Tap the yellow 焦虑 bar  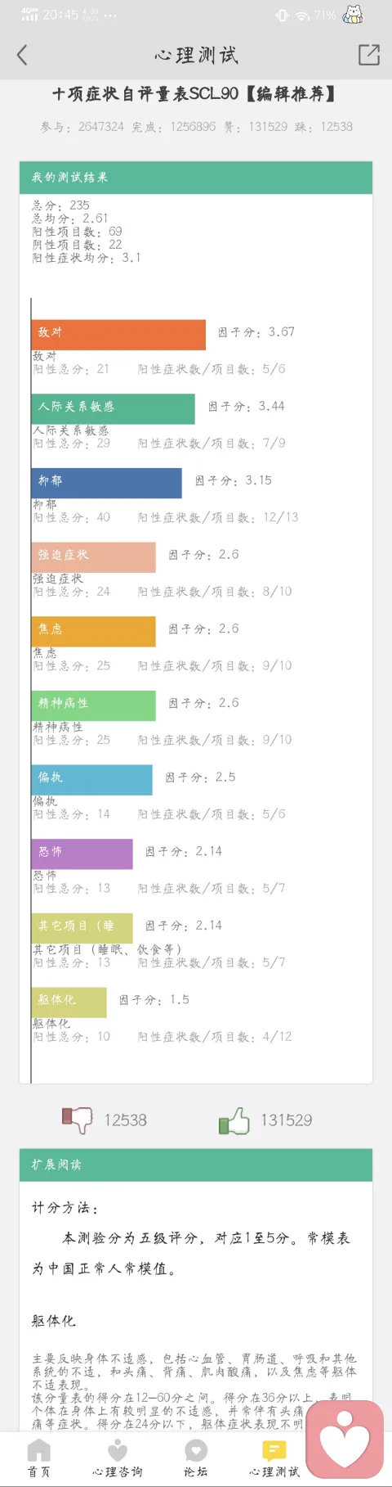[94, 632]
